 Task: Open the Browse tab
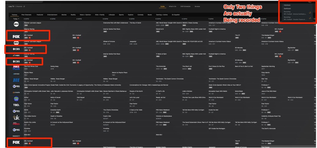point(197,6)
